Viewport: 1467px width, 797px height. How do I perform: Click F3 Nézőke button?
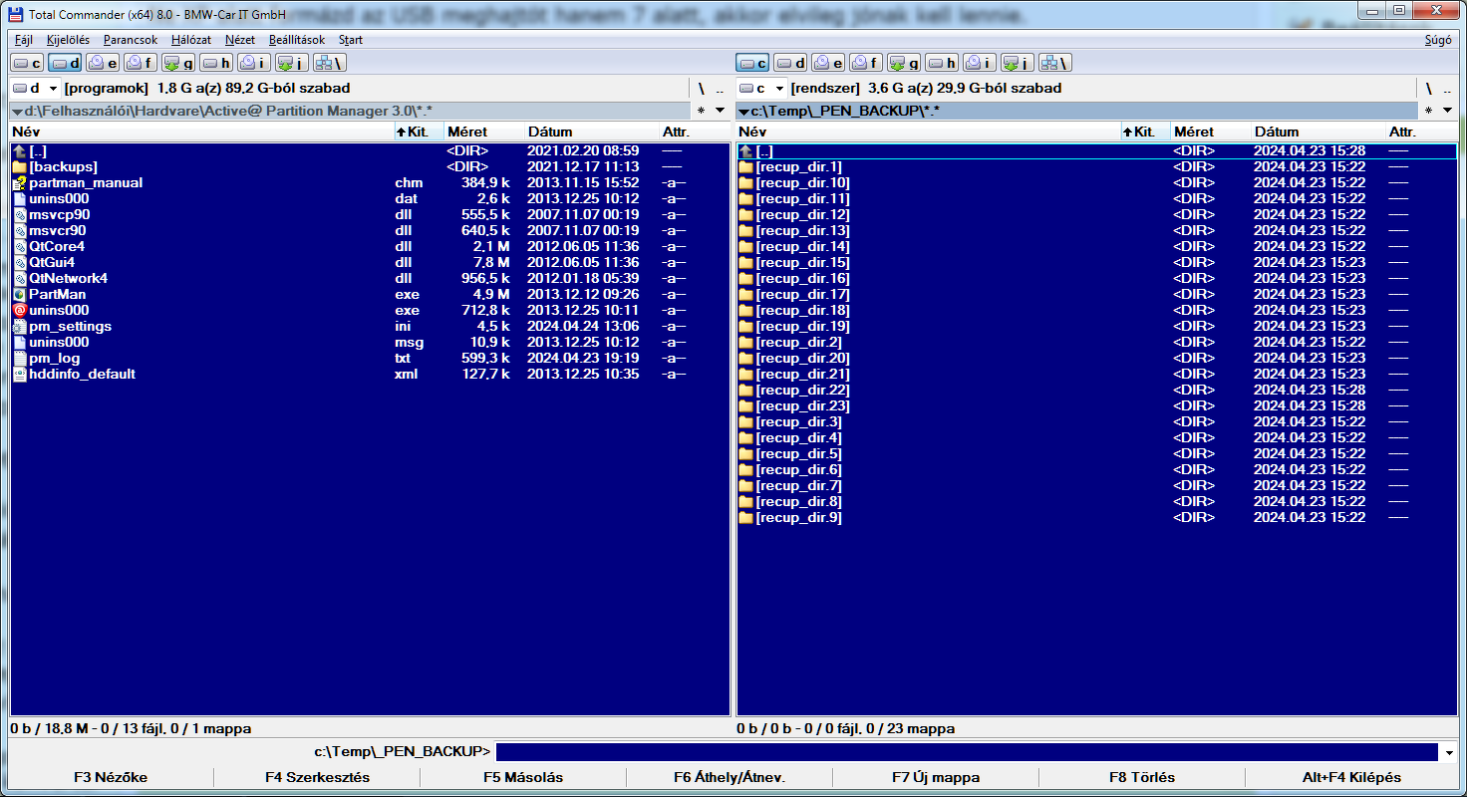tap(111, 777)
